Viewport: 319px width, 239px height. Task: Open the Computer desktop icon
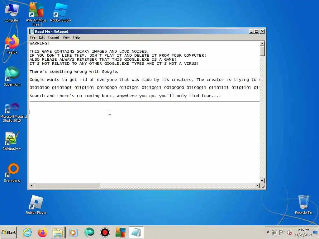[12, 12]
